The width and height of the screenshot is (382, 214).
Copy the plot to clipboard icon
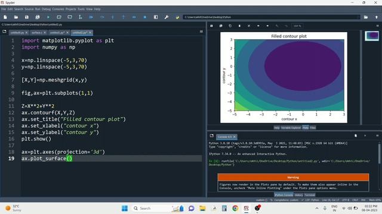230,26
